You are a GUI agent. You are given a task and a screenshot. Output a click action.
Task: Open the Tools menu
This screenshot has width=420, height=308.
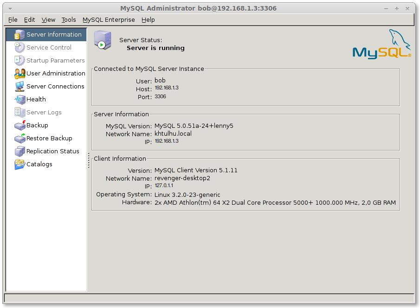[69, 20]
